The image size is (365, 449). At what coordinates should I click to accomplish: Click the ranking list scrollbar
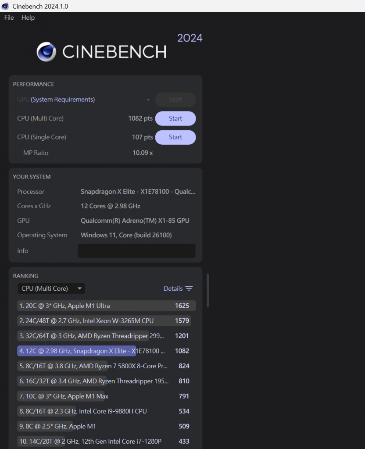(x=208, y=290)
